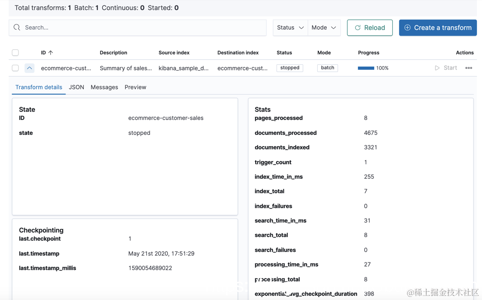Show the Preview tab

[135, 87]
